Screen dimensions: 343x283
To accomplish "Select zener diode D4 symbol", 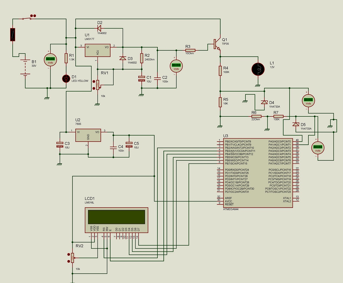I will click(264, 102).
